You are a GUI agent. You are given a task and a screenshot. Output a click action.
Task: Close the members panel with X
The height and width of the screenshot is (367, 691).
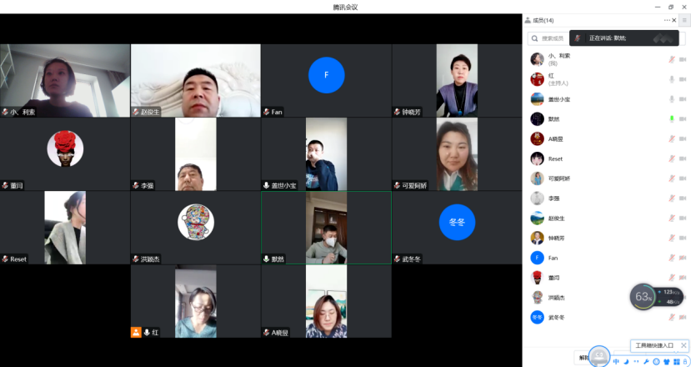[x=675, y=20]
